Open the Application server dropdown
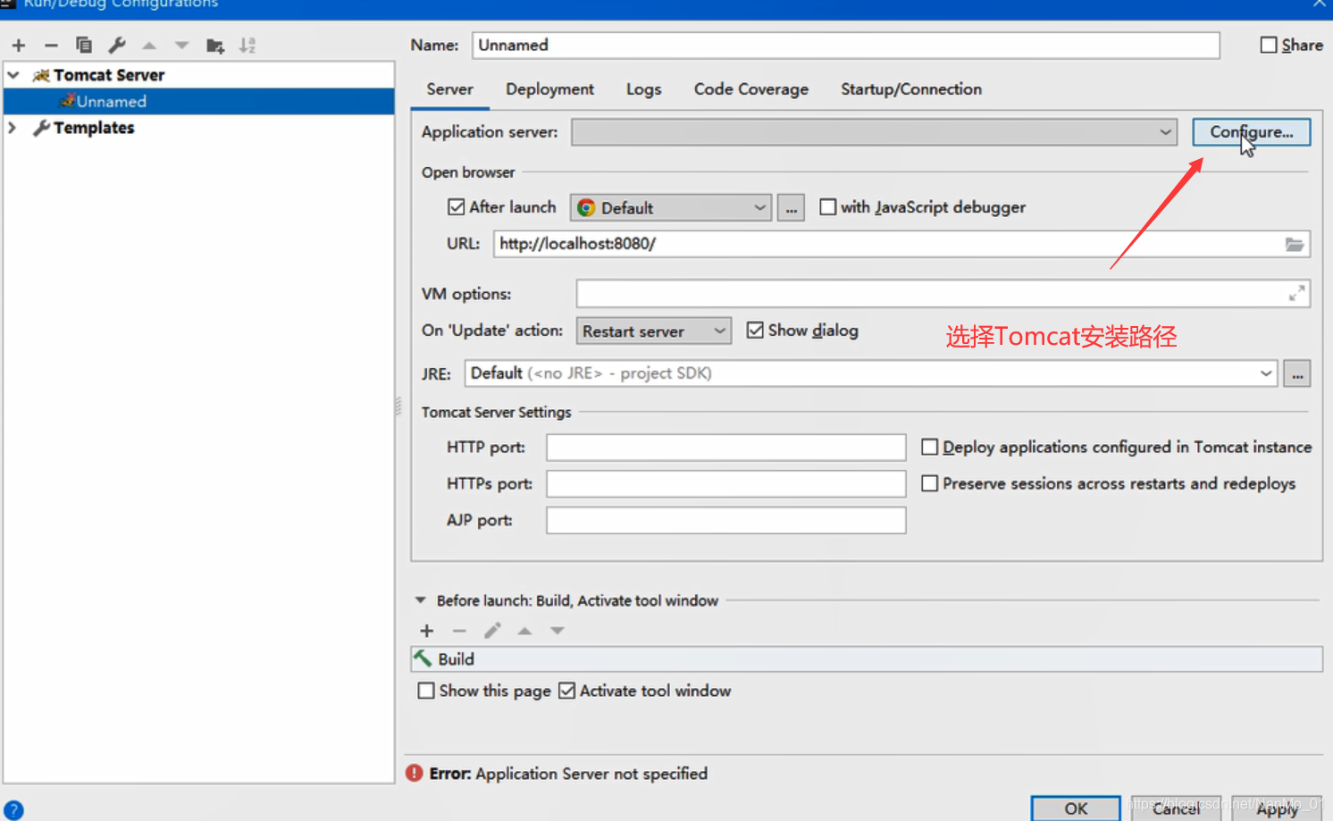This screenshot has height=821, width=1333. tap(874, 132)
